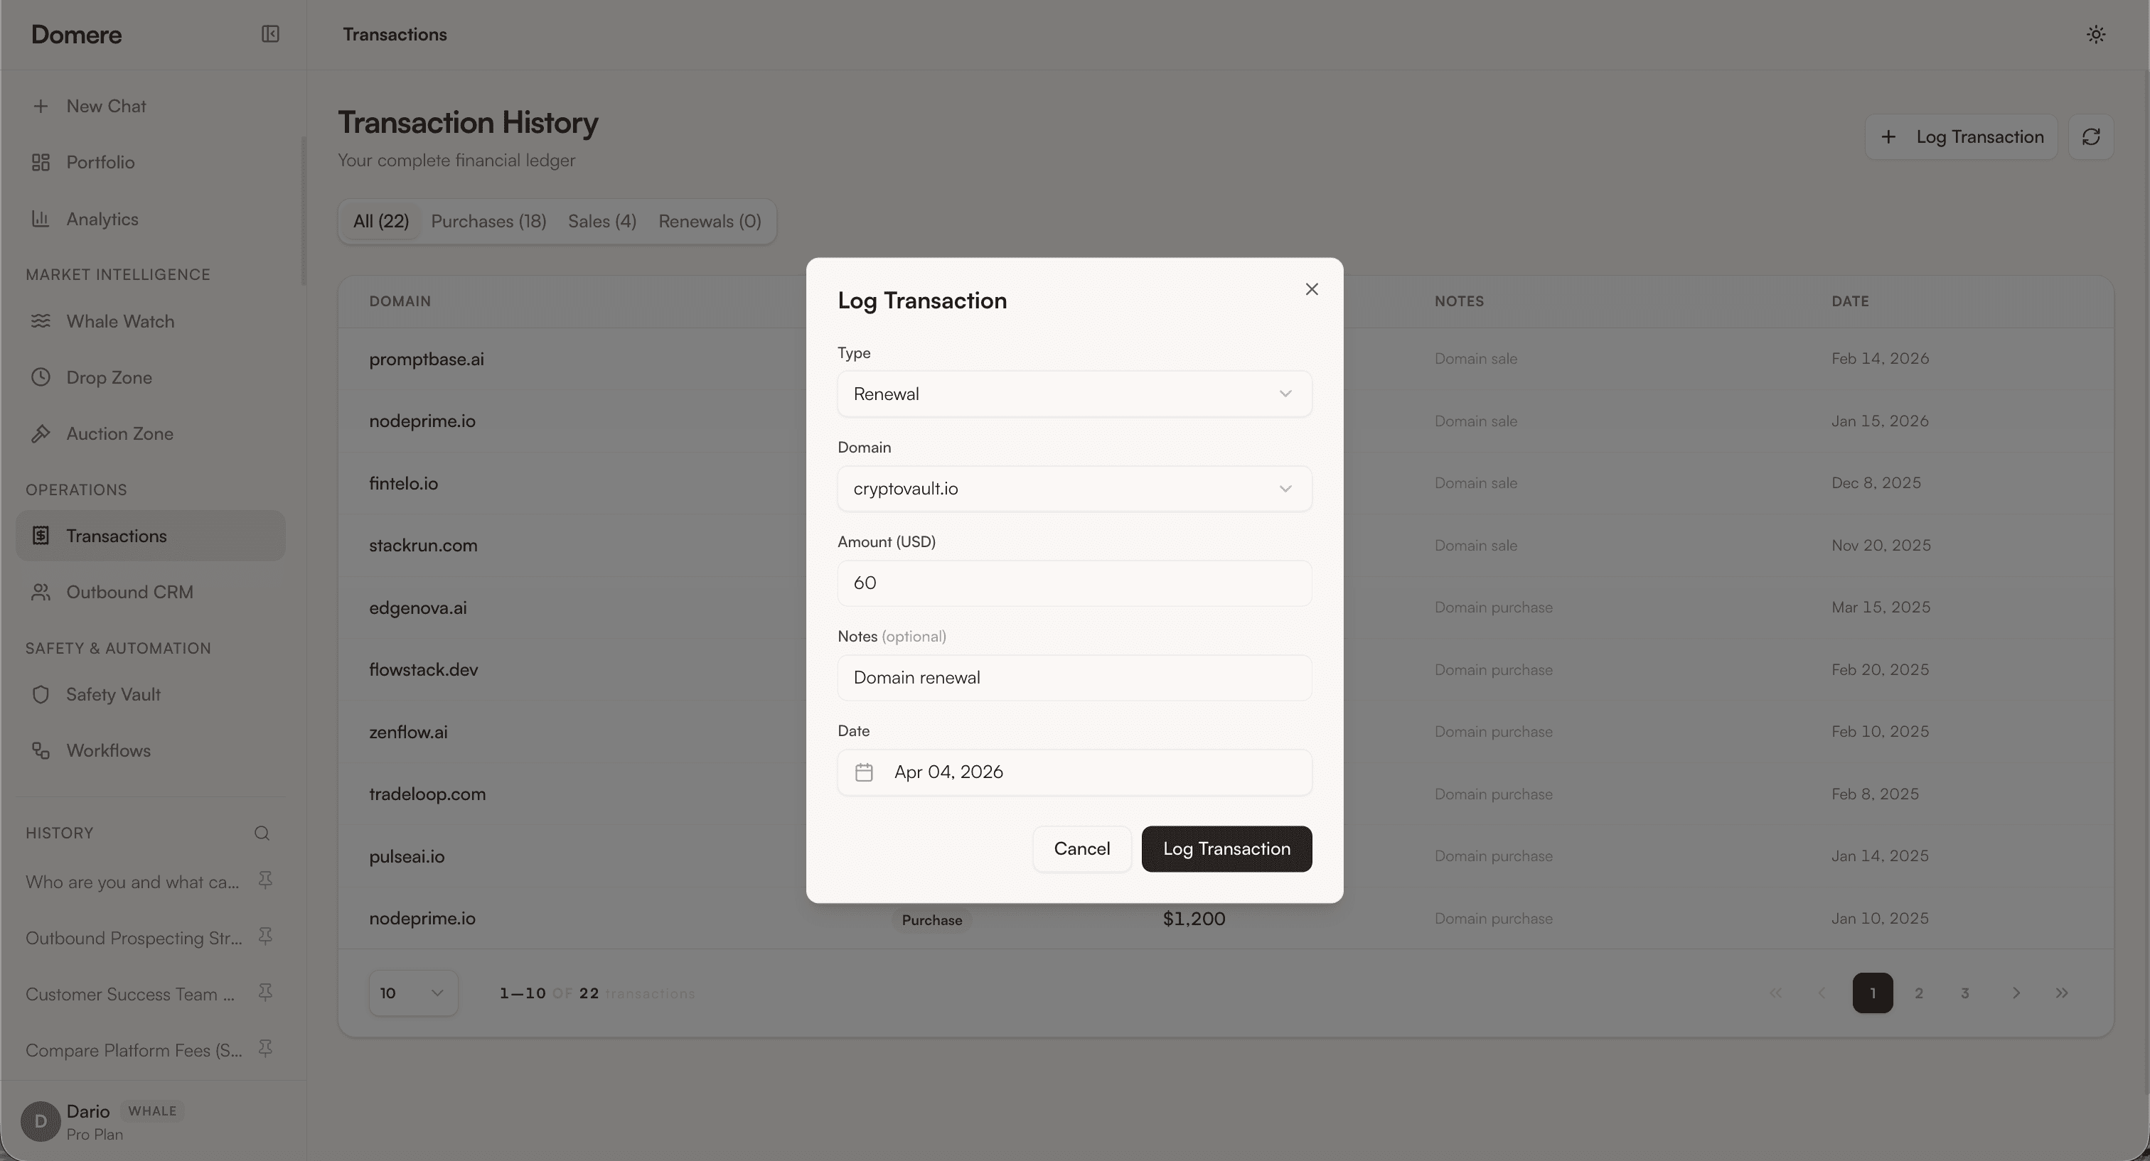The height and width of the screenshot is (1161, 2150).
Task: Switch to the Purchases filter tab
Action: [x=488, y=221]
